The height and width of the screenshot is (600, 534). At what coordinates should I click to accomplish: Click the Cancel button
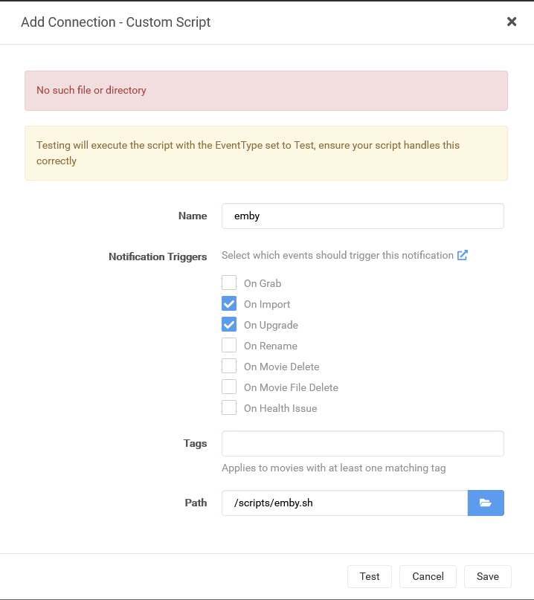[x=428, y=576]
